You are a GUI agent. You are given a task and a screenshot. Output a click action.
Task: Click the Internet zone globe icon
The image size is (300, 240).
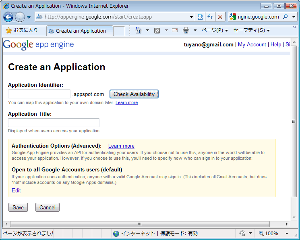pos(116,234)
